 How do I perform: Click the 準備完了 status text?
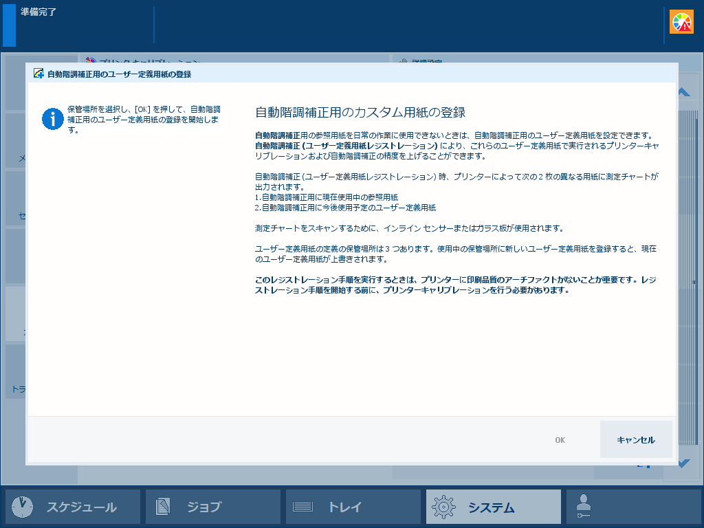click(x=38, y=12)
